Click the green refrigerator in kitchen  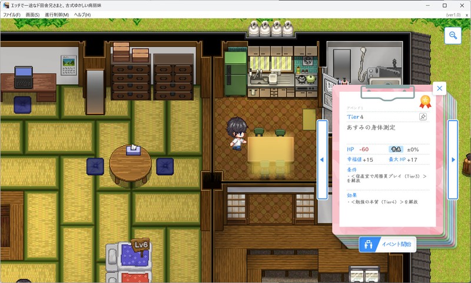(235, 72)
